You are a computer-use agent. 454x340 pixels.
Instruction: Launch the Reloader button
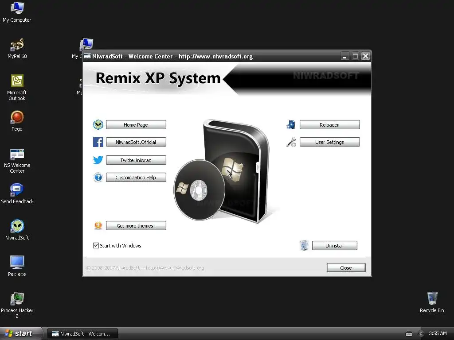coord(330,124)
